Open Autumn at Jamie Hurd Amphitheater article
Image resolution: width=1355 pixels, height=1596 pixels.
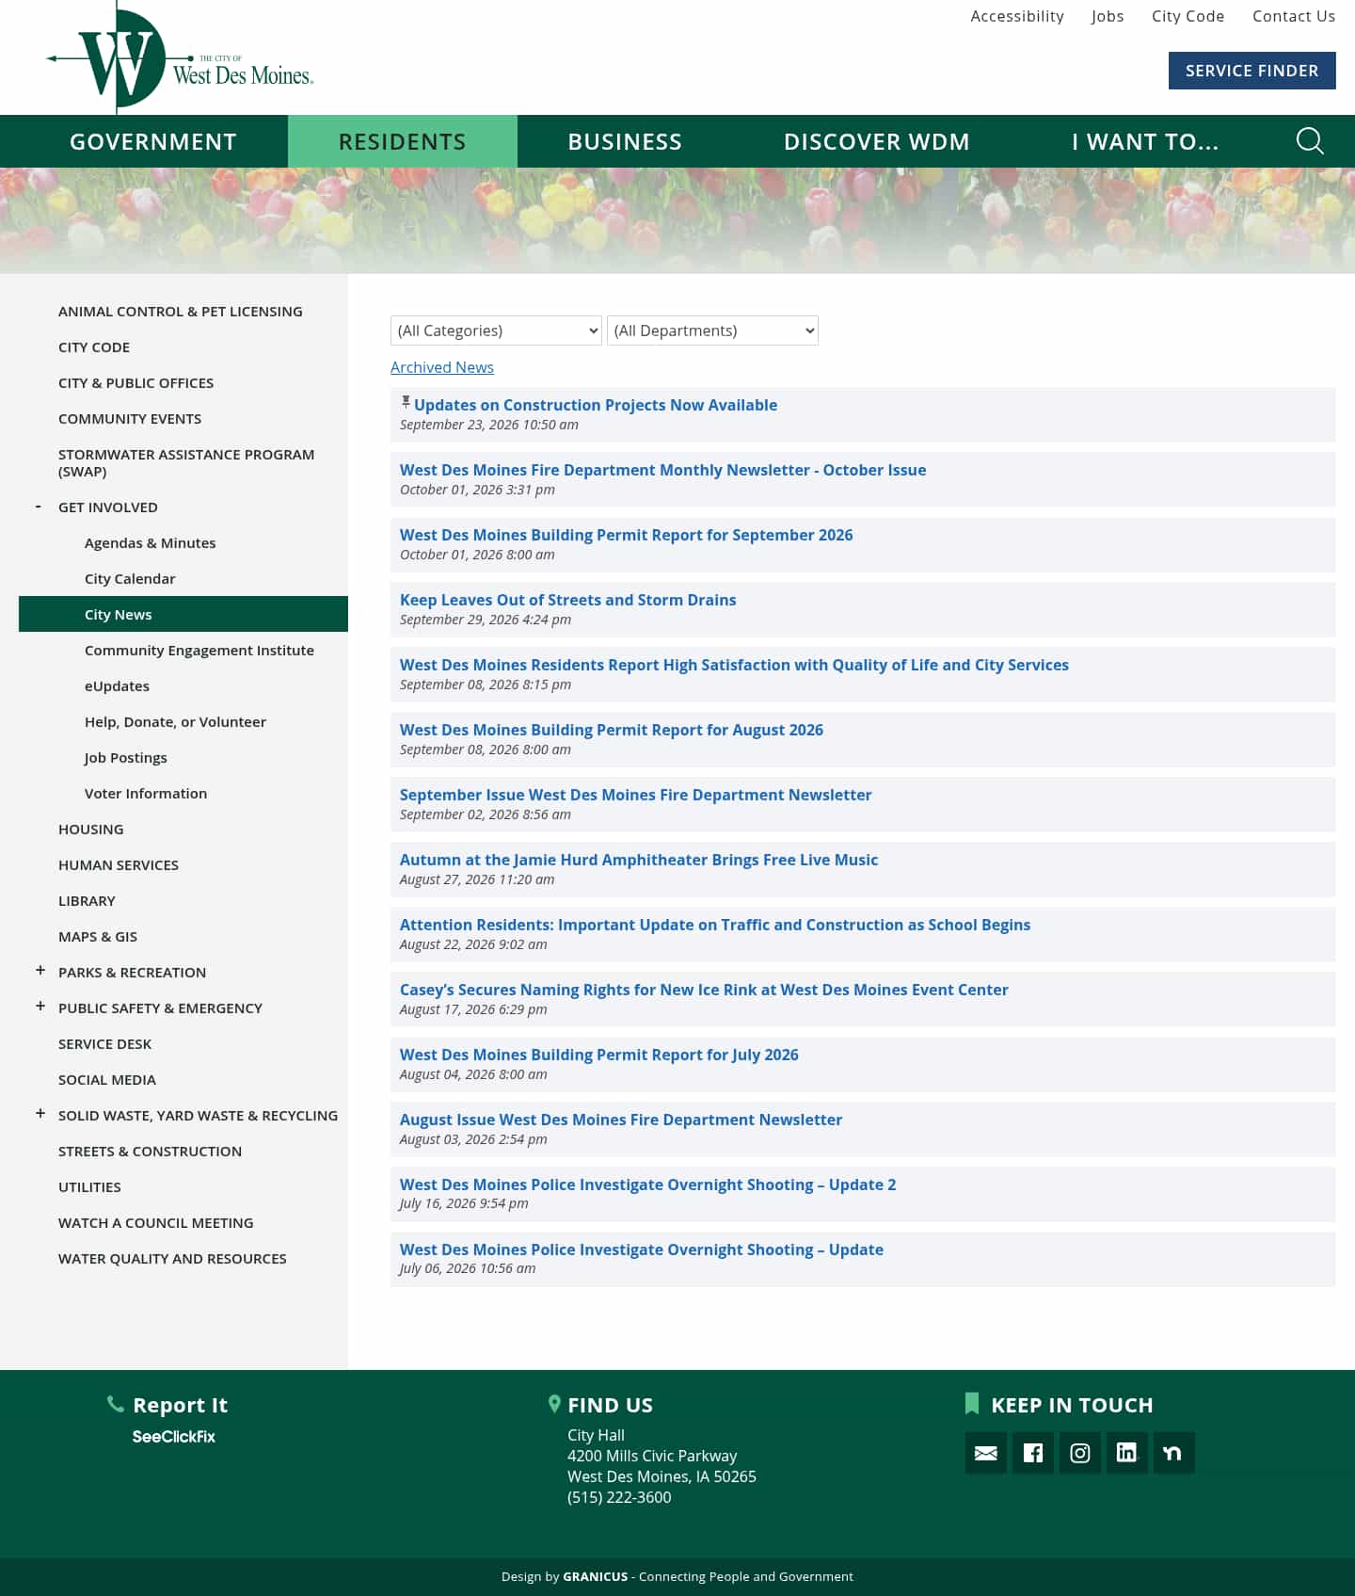[638, 860]
